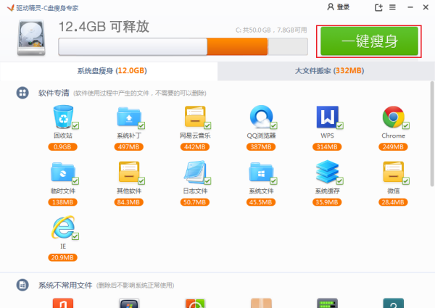The image size is (435, 308).
Task: Select the 网易云音乐 icon
Action: pos(195,117)
